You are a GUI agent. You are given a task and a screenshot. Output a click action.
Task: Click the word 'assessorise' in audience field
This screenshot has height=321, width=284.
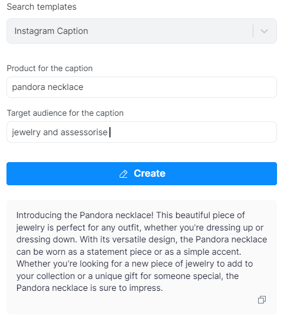(84, 132)
